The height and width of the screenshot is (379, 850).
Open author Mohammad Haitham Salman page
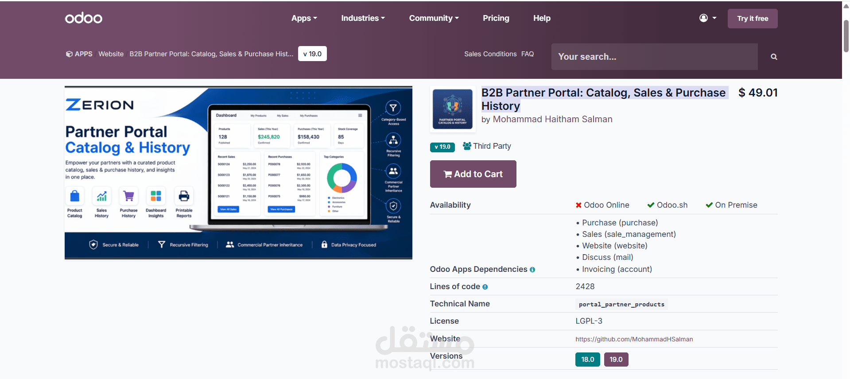coord(552,119)
